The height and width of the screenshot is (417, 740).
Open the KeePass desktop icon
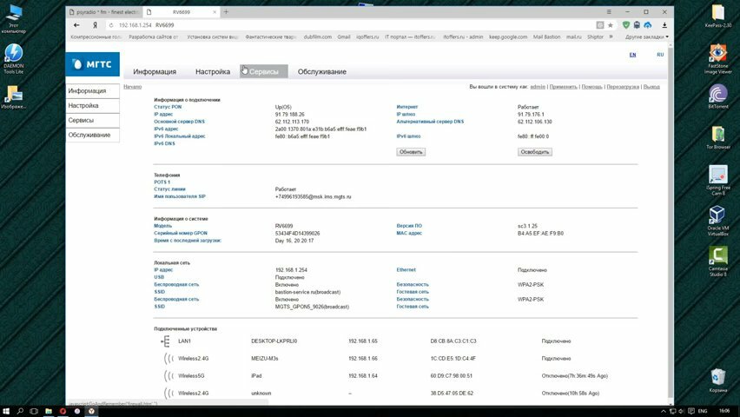717,16
